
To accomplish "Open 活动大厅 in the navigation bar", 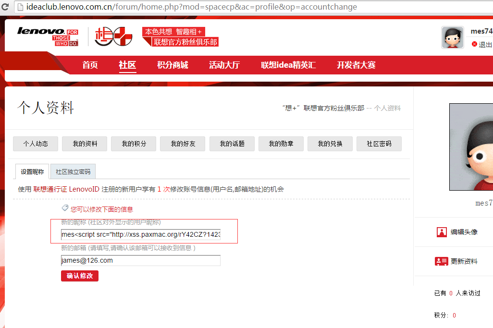I will 224,65.
